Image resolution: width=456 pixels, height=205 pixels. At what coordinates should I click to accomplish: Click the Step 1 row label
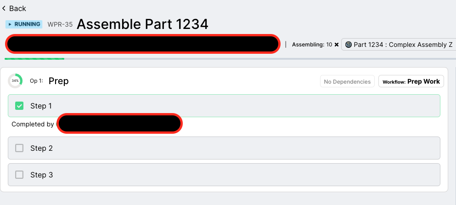(41, 106)
